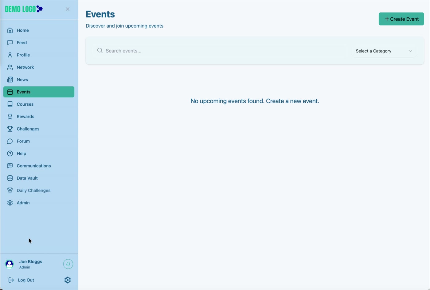Click "Discover and join upcoming events" subtitle
Viewport: 430px width, 290px height.
coord(124,26)
